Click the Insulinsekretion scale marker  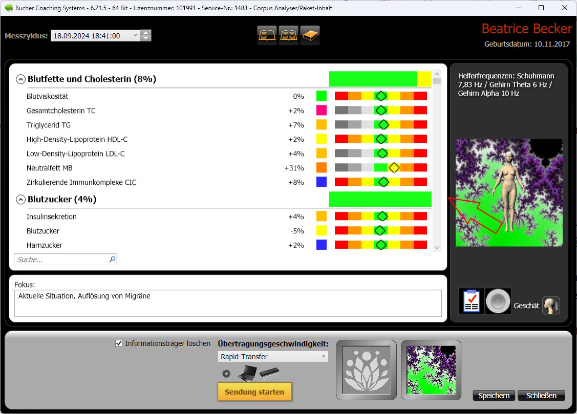click(382, 216)
